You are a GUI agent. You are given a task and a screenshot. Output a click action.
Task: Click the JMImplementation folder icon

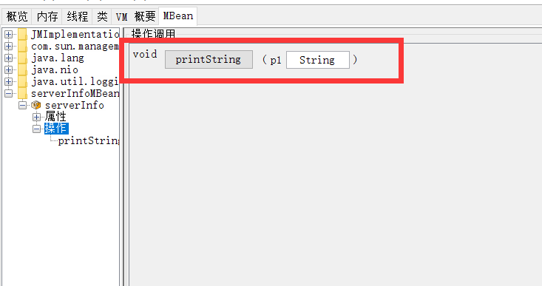point(22,34)
